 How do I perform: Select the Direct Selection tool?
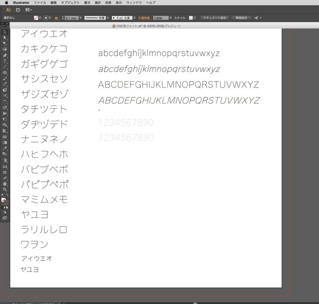coord(5,37)
